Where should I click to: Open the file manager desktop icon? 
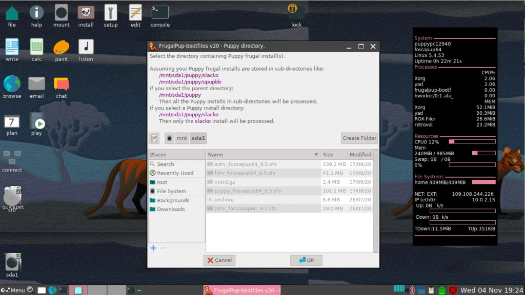click(x=12, y=16)
